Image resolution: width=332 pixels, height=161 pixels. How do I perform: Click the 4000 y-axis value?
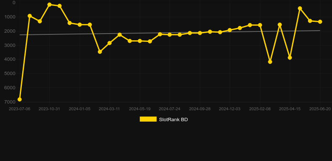tap(10, 60)
